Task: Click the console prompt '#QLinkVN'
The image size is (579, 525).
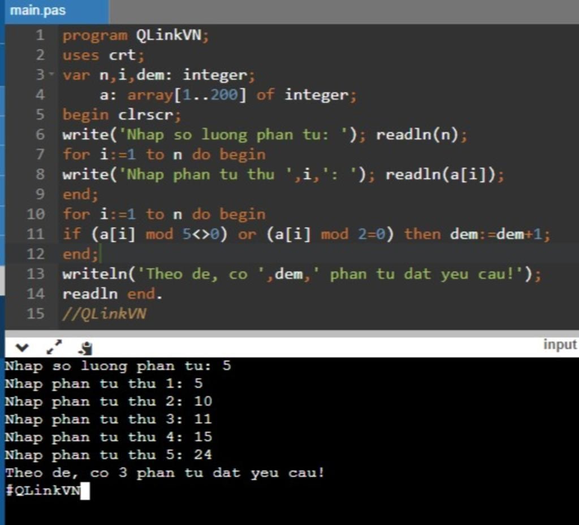Action: (x=43, y=491)
